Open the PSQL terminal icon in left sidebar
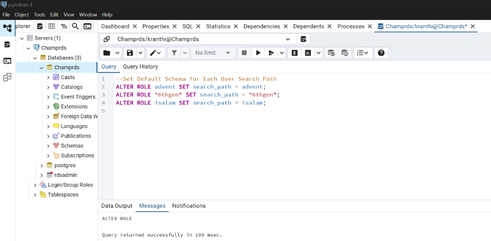 pyautogui.click(x=7, y=61)
